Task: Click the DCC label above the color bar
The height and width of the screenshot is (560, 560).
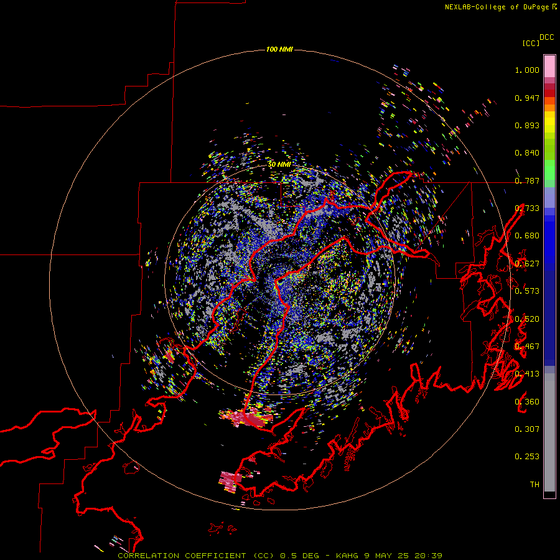Action: pyautogui.click(x=547, y=37)
